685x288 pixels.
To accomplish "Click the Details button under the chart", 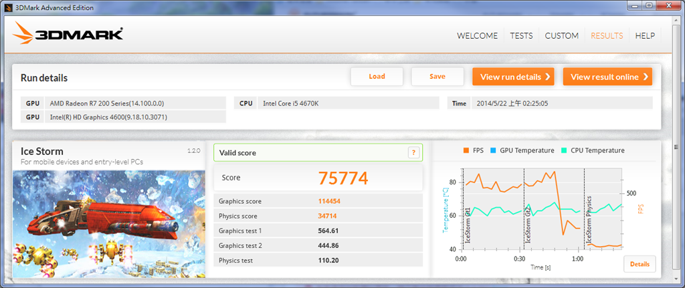I will point(640,264).
